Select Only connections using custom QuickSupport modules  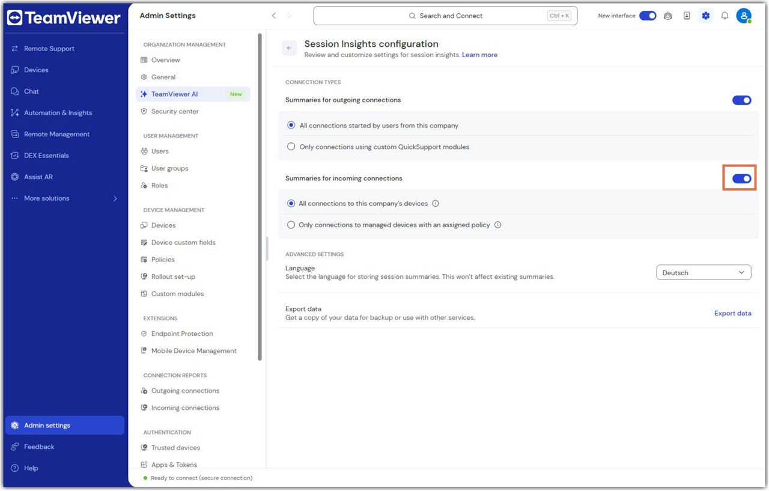(291, 147)
